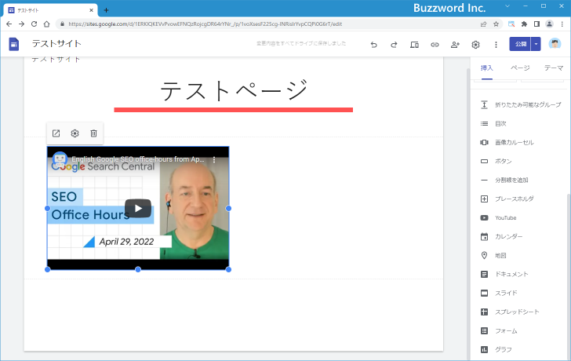The width and height of the screenshot is (571, 361).
Task: Open the more options menu in the header
Action: pyautogui.click(x=496, y=45)
